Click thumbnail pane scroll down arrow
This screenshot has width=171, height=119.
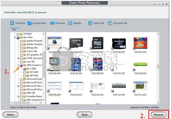(x=158, y=103)
